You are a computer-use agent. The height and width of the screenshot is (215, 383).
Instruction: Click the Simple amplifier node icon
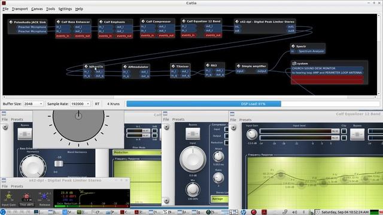click(x=238, y=66)
